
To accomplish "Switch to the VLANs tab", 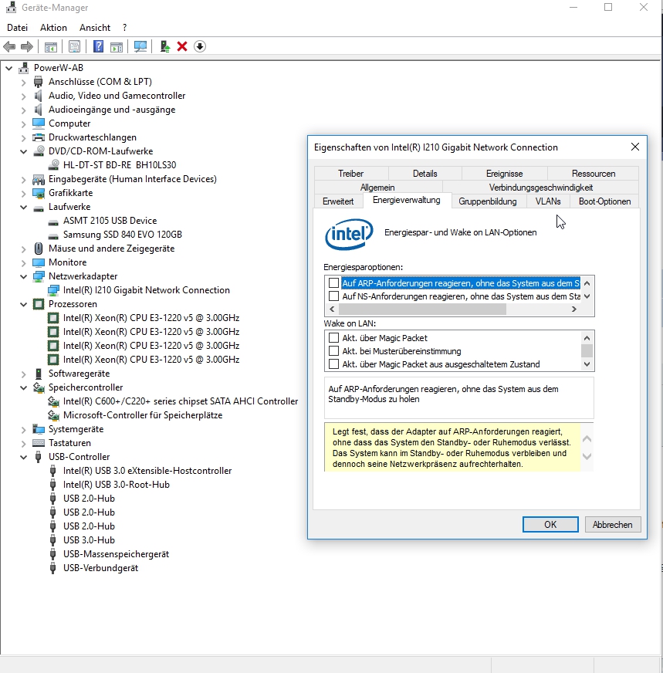I will tap(548, 201).
